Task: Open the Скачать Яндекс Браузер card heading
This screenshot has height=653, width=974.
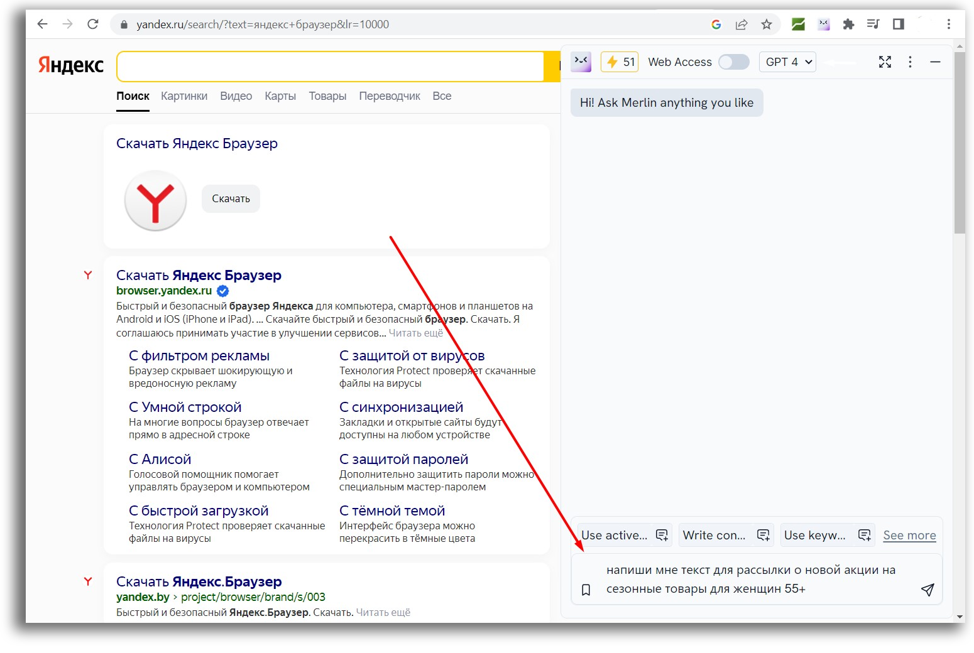Action: (197, 143)
